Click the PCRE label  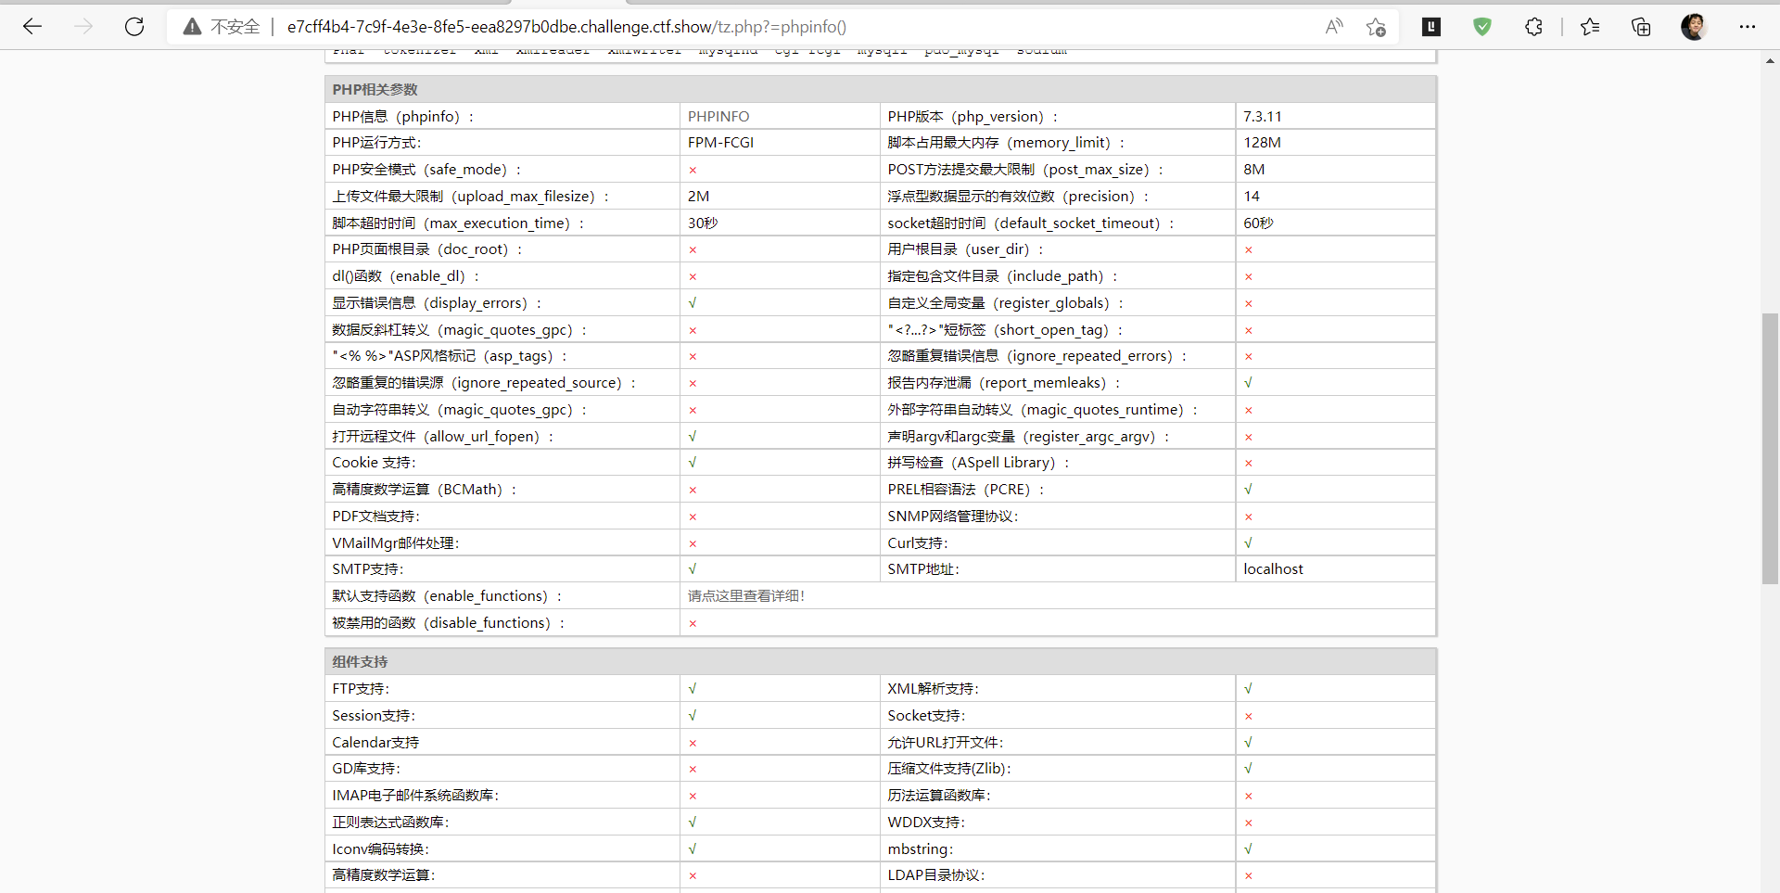[x=966, y=490]
